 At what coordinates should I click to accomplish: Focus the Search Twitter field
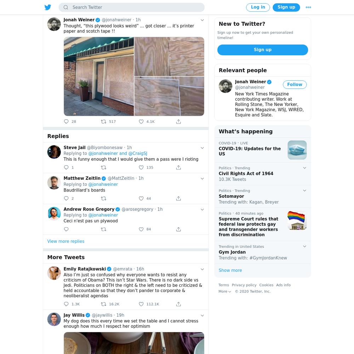132,7
